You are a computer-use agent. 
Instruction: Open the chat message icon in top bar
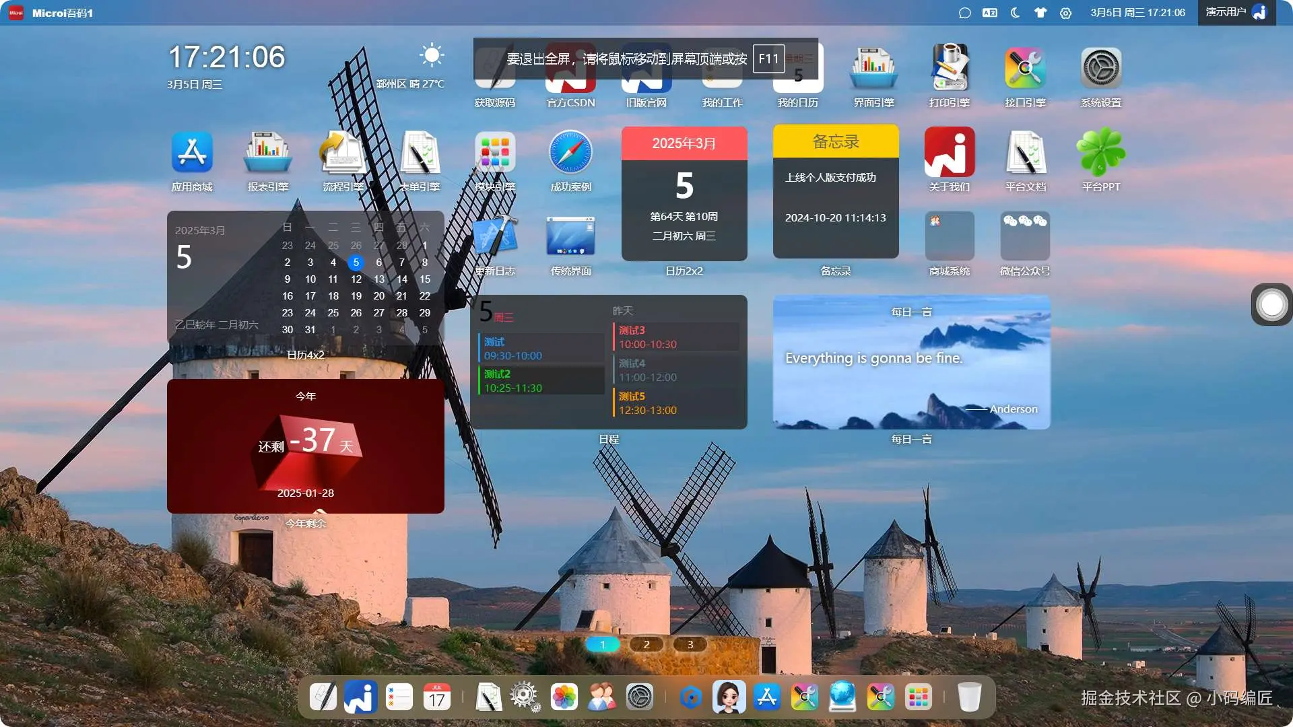coord(964,13)
